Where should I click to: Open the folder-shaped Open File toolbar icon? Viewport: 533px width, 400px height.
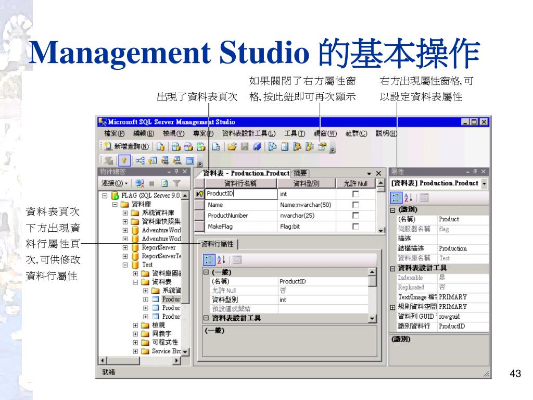[x=232, y=146]
